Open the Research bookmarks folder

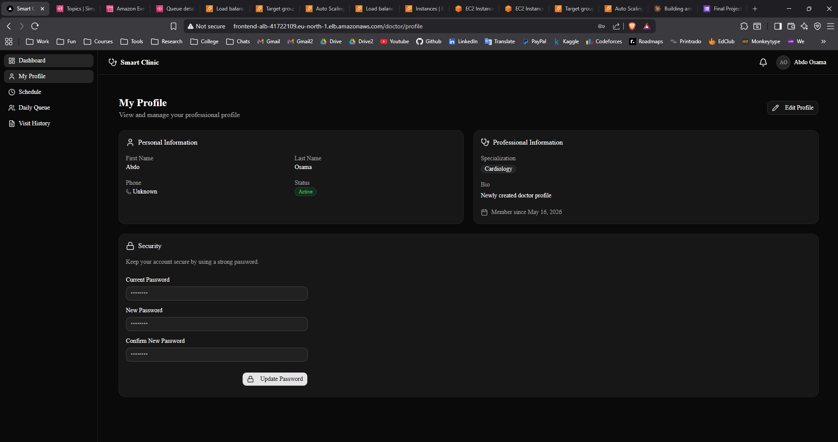[x=167, y=41]
